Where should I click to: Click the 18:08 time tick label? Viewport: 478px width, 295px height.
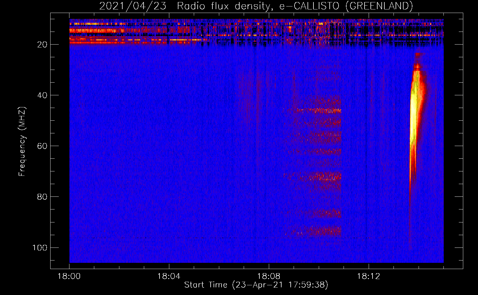pyautogui.click(x=269, y=276)
